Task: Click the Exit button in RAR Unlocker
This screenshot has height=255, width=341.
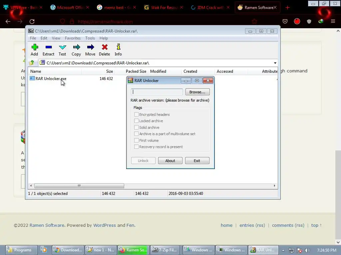Action: (x=197, y=161)
